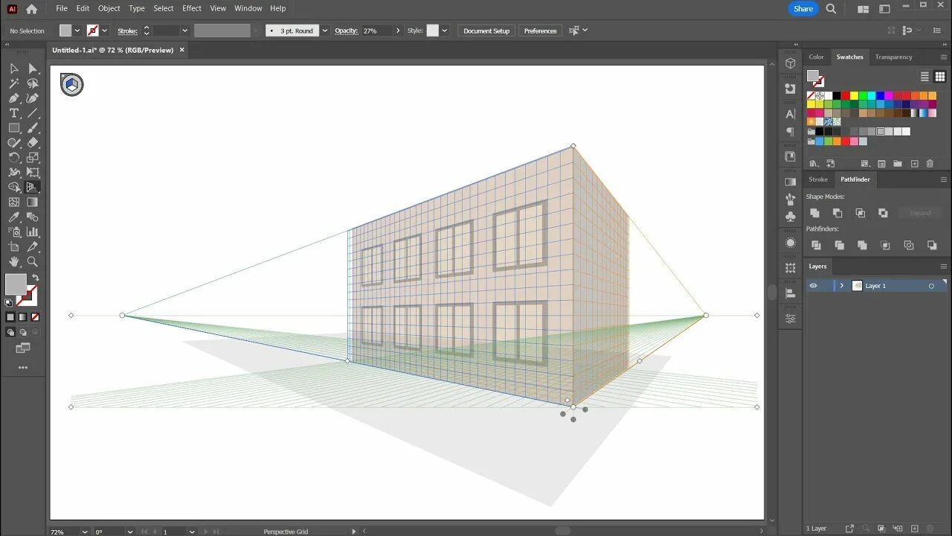Viewport: 952px width, 536px height.
Task: Click the Layer 1 target circle
Action: pos(931,286)
